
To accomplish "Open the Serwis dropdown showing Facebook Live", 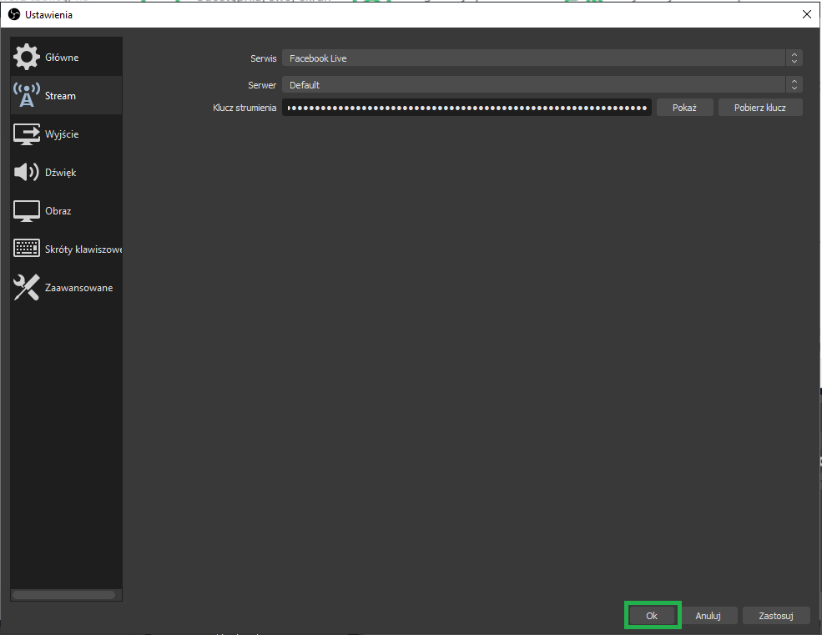I will 534,58.
